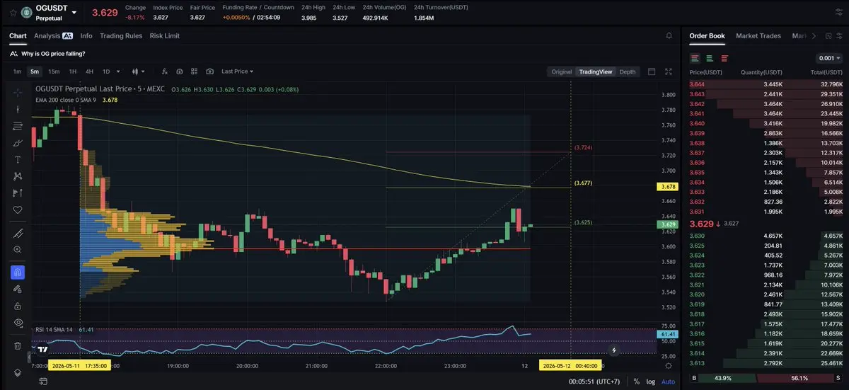Toggle Auto scale on price axis

[668, 382]
